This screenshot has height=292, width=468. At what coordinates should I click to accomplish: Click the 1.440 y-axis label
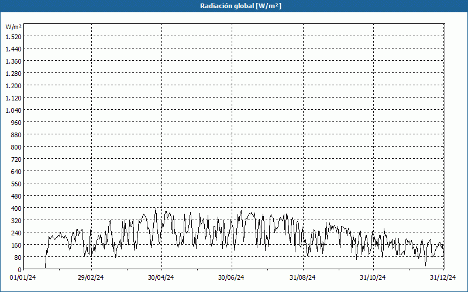(13, 49)
